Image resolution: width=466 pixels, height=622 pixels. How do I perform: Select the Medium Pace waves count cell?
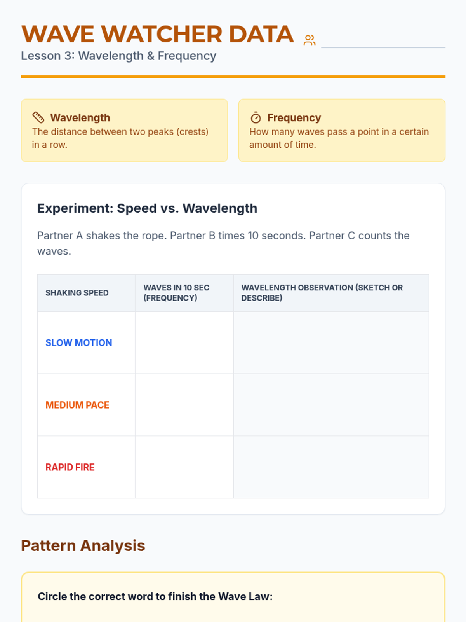[x=184, y=405]
